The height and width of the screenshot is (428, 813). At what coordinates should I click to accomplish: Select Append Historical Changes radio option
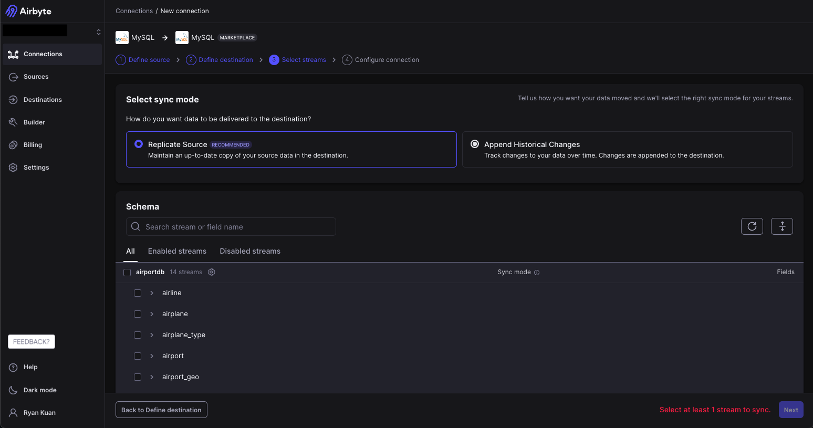pos(475,144)
